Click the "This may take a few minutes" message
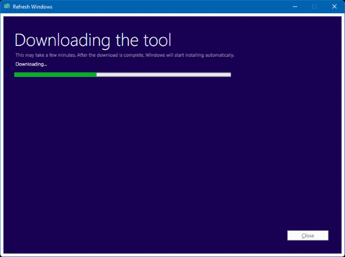The image size is (345, 257). [x=125, y=55]
